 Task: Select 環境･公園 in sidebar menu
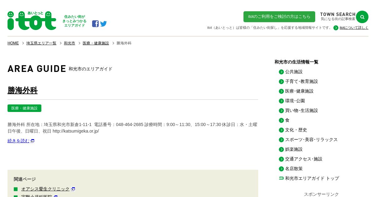tap(295, 101)
